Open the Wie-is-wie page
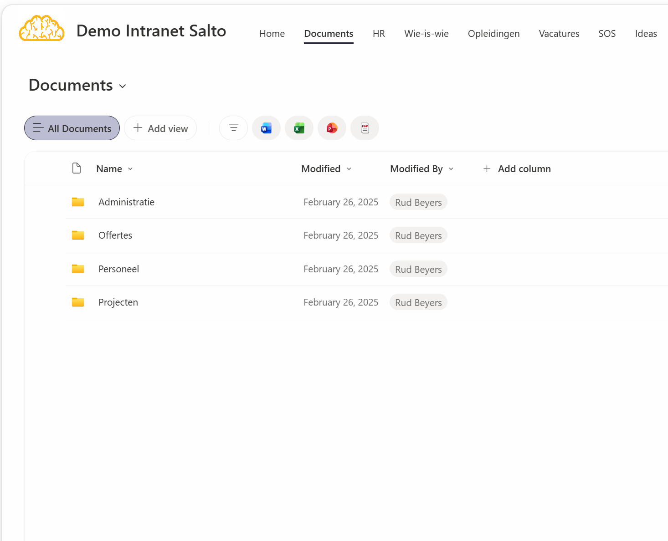Screen dimensions: 668x541 (426, 34)
